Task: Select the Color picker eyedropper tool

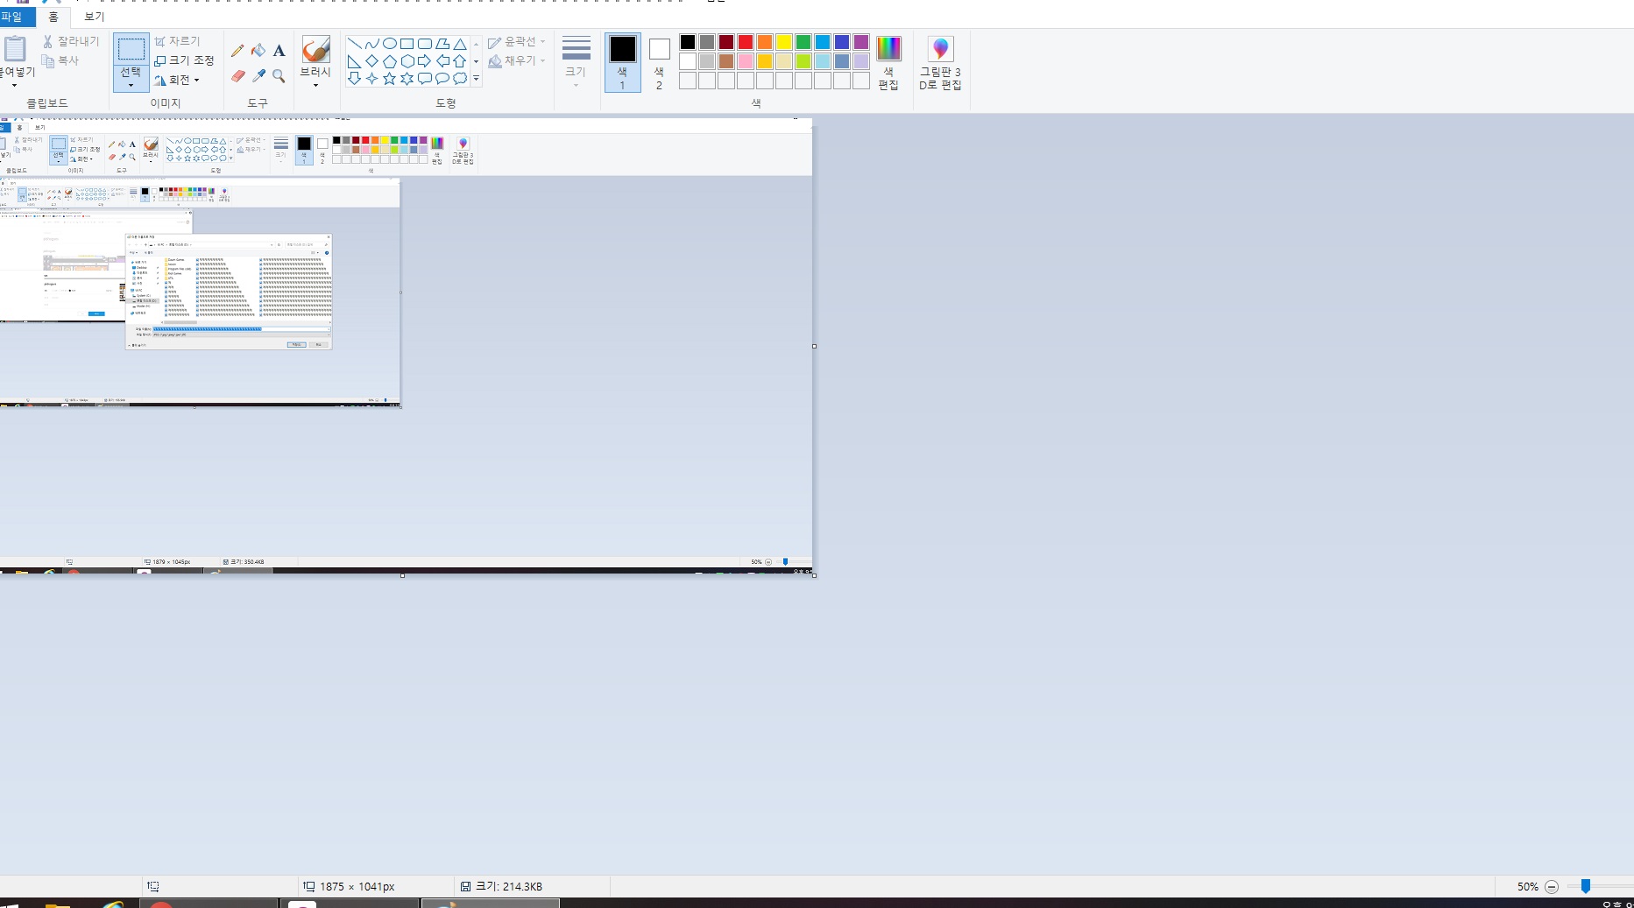Action: point(258,76)
